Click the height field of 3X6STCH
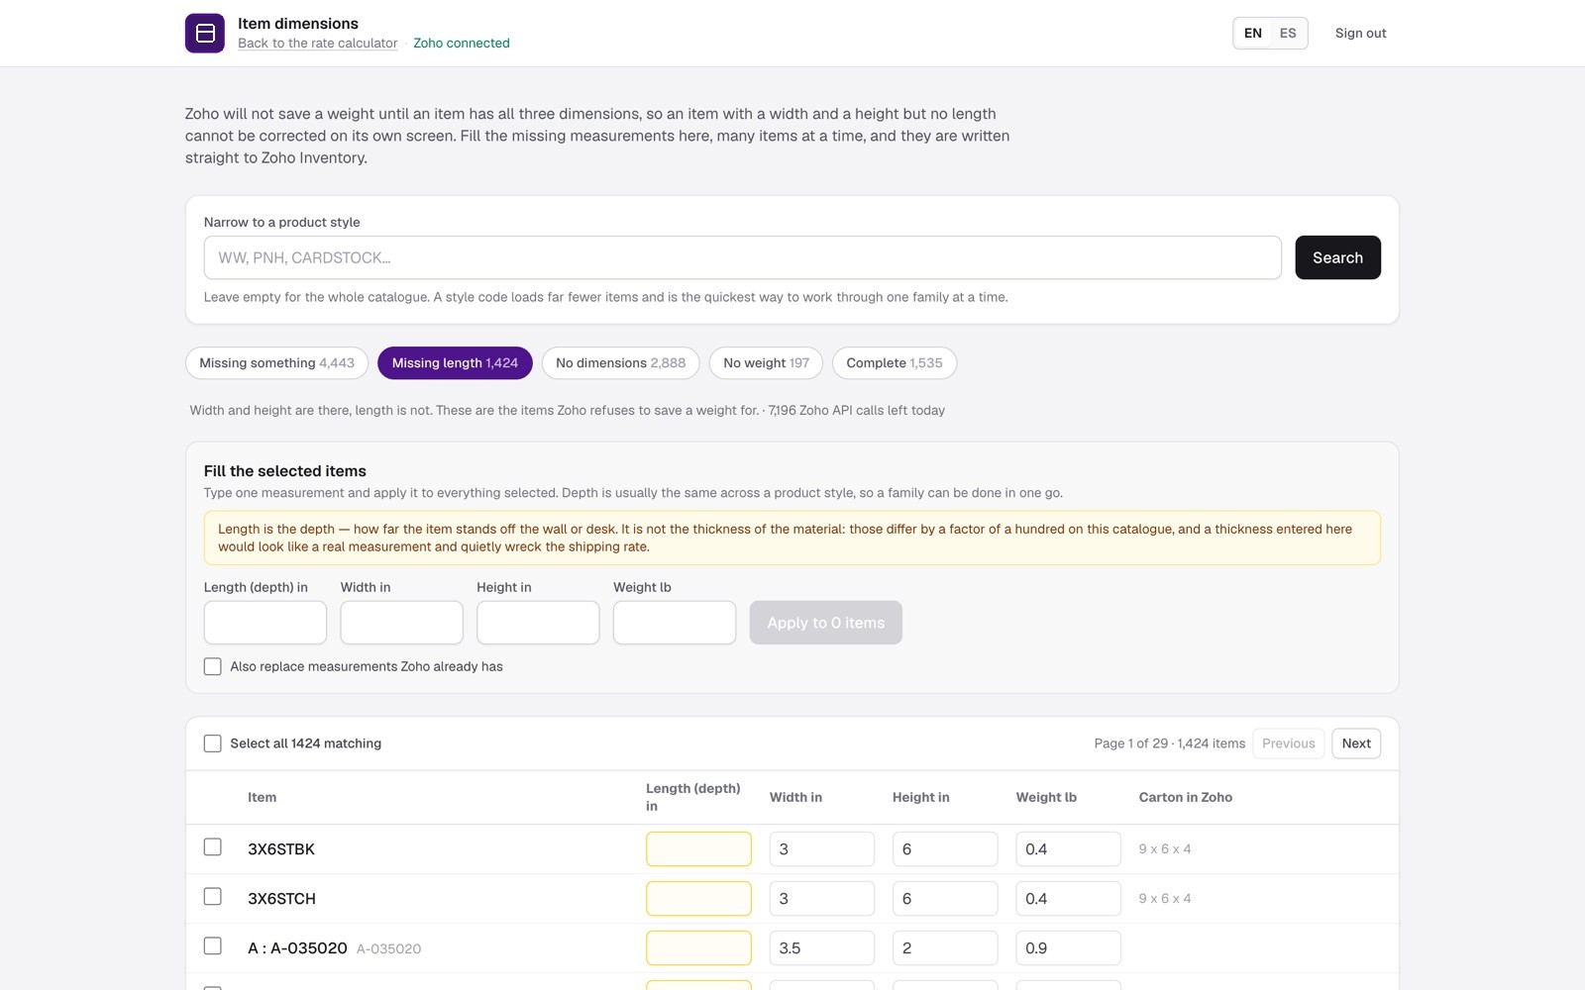The width and height of the screenshot is (1585, 990). click(945, 899)
